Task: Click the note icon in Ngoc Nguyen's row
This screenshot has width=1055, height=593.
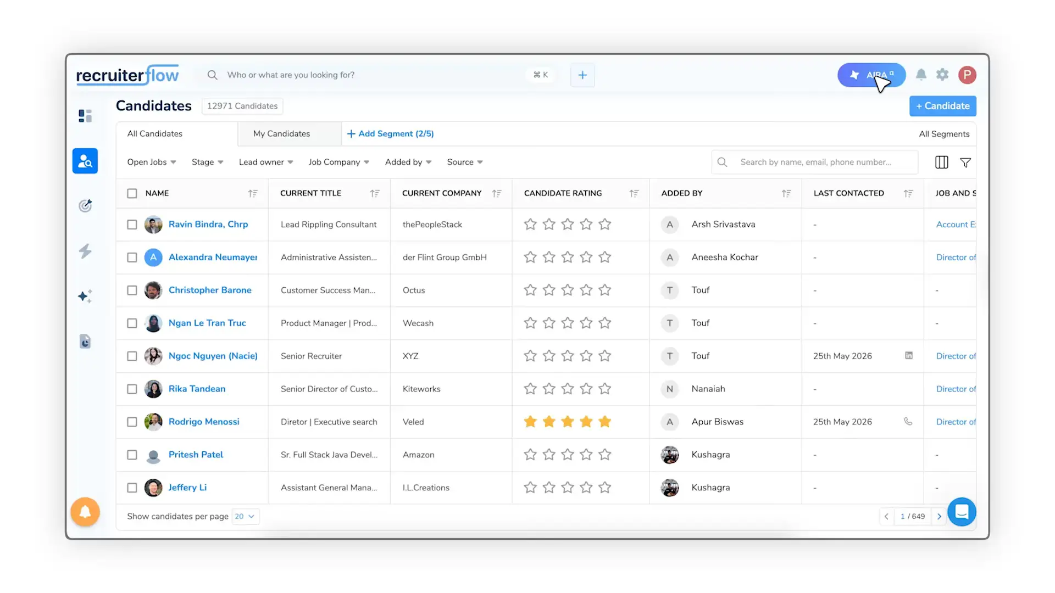Action: click(909, 355)
